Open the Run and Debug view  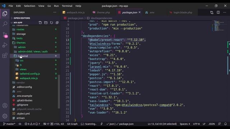tap(5, 45)
